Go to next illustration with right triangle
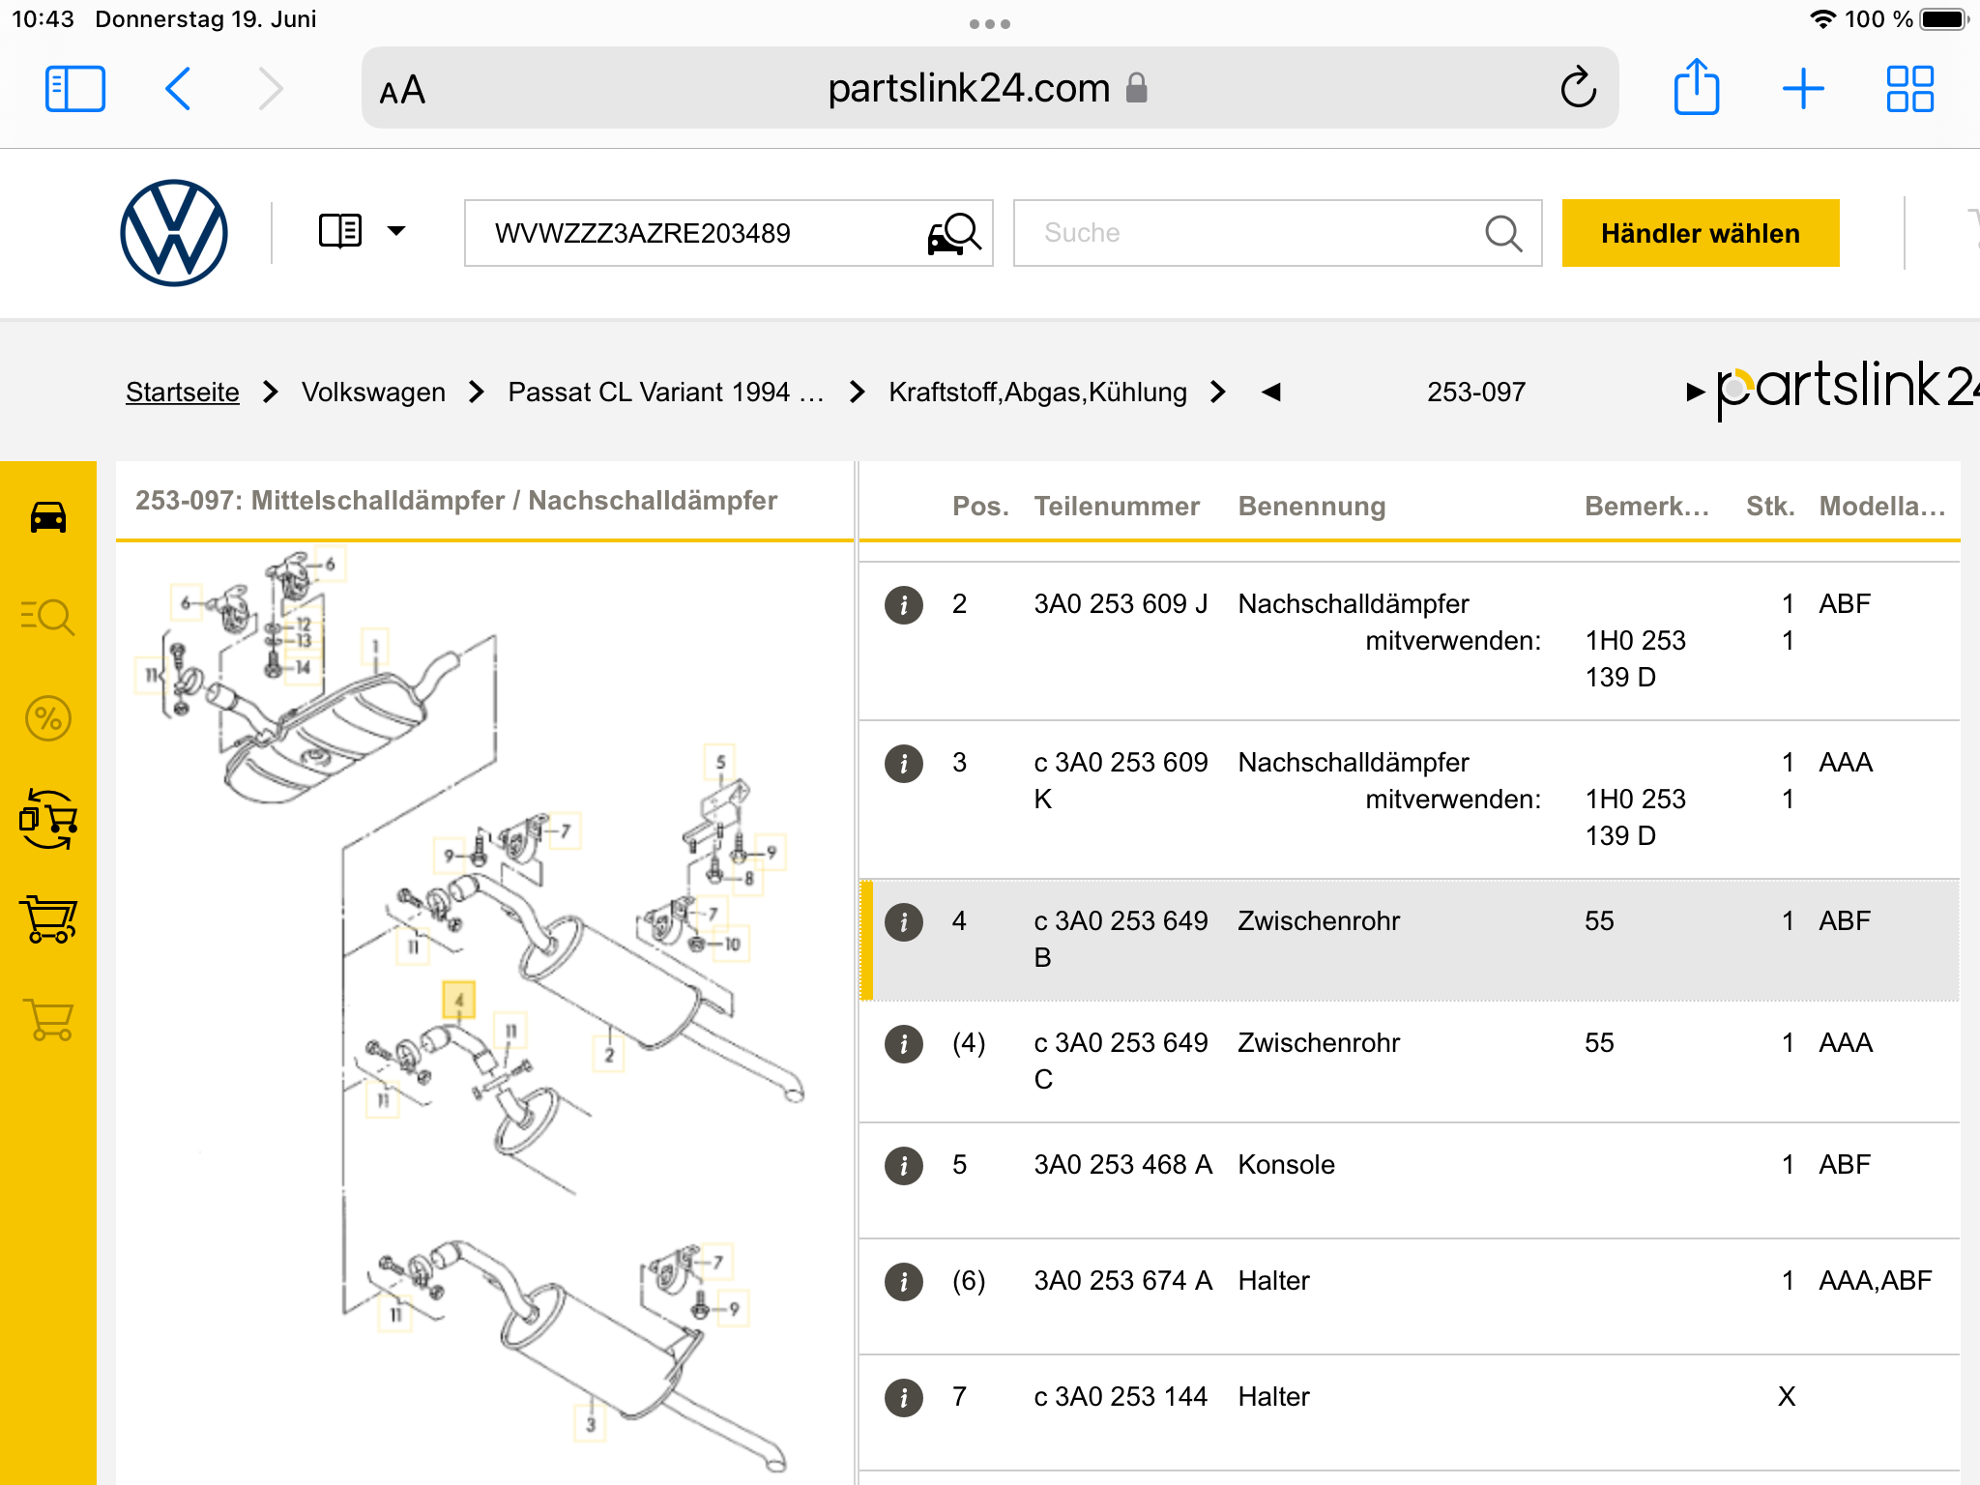The image size is (1980, 1485). [x=1695, y=392]
